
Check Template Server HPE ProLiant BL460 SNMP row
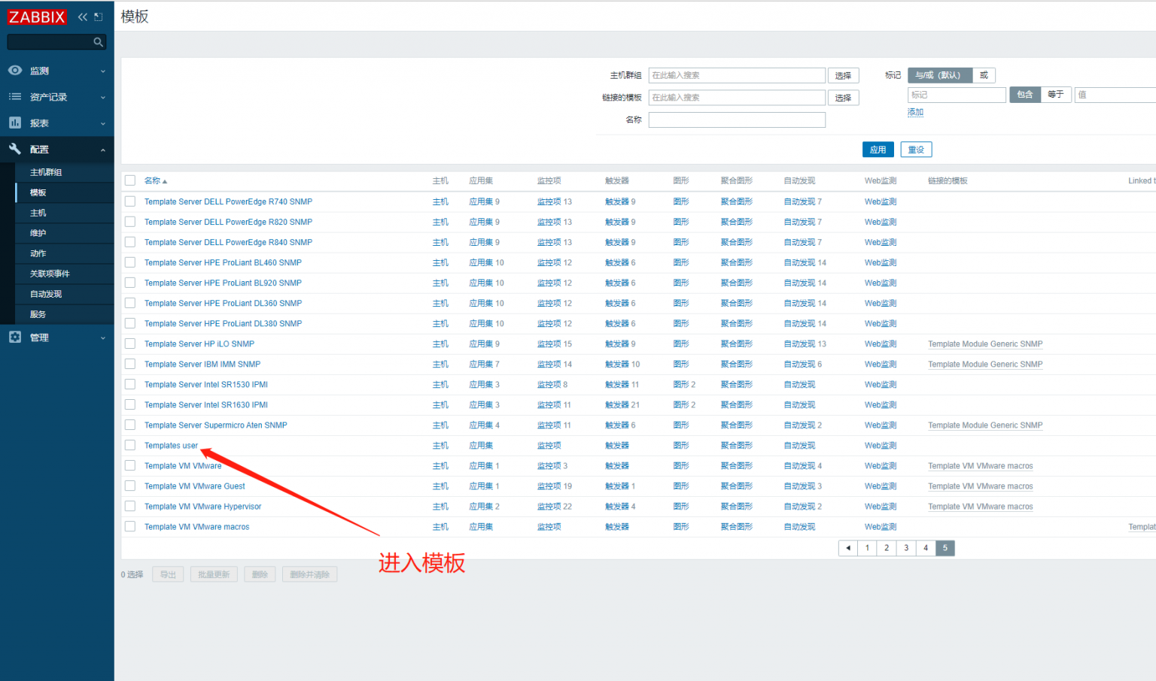tap(130, 262)
